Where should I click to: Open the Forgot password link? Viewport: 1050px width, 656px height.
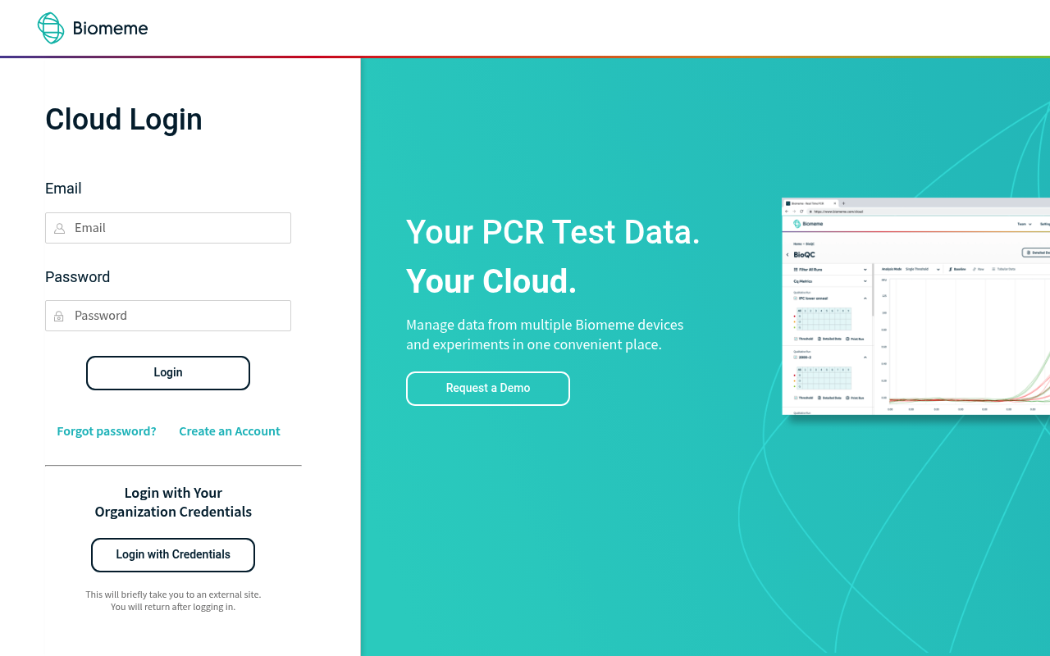pyautogui.click(x=107, y=431)
